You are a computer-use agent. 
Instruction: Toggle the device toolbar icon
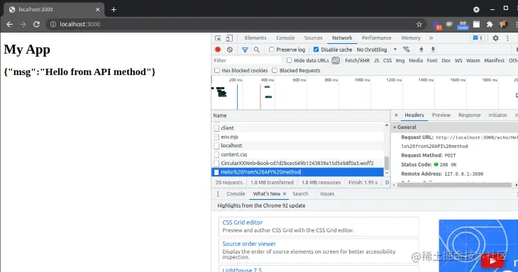click(x=229, y=38)
